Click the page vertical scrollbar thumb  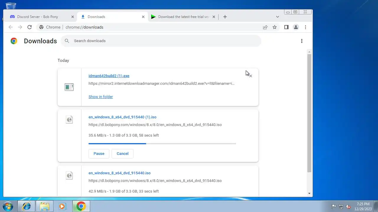click(309, 113)
